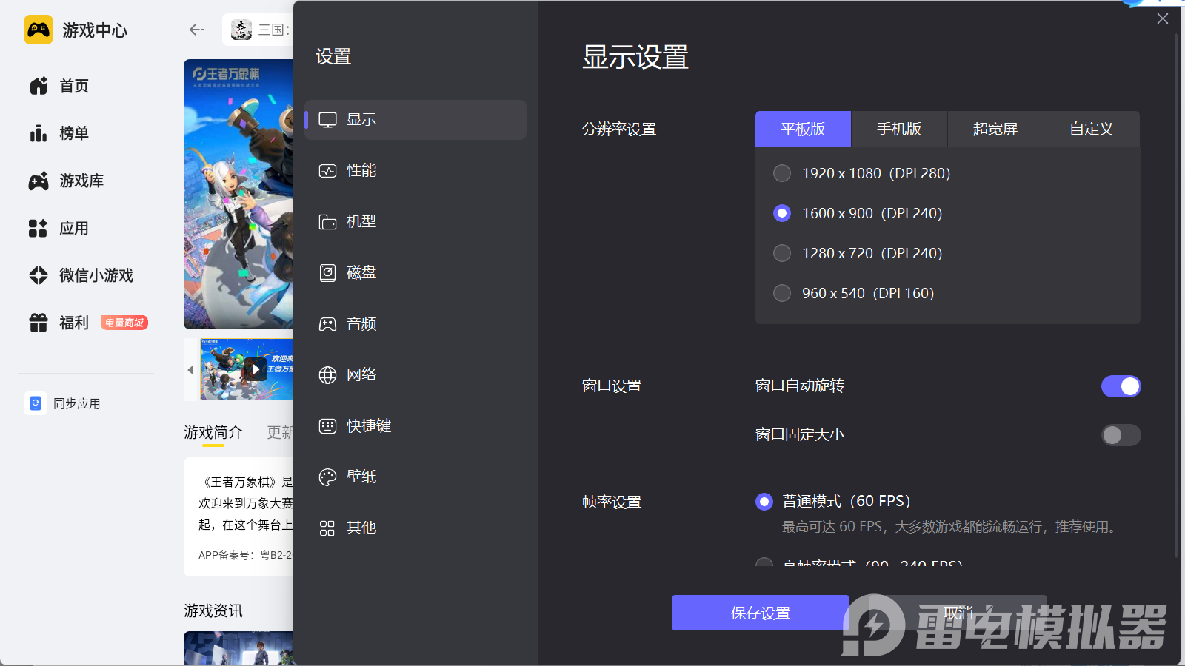
Task: Open 应用 apps grid icon
Action: coord(39,228)
